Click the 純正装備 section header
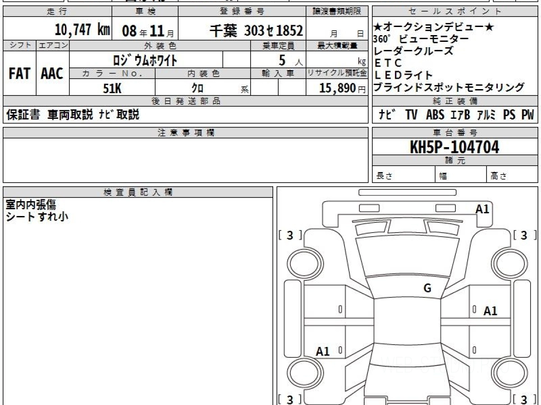This screenshot has height=405, width=541. pyautogui.click(x=455, y=101)
